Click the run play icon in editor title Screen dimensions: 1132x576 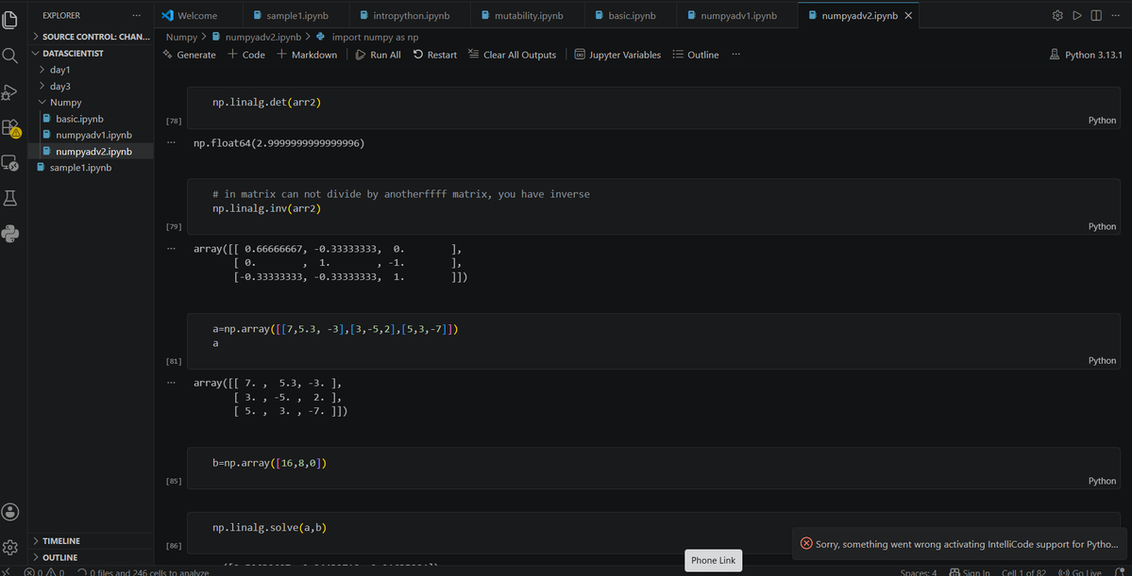click(x=1077, y=15)
